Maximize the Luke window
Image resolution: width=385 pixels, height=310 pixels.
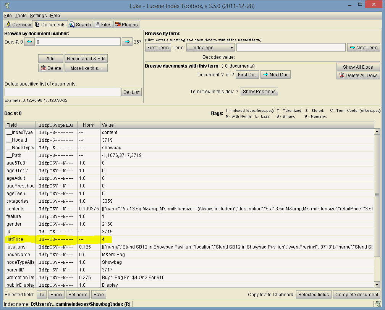360,5
